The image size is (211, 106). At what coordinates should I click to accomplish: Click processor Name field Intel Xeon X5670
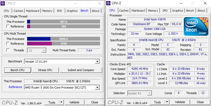coord(155,19)
